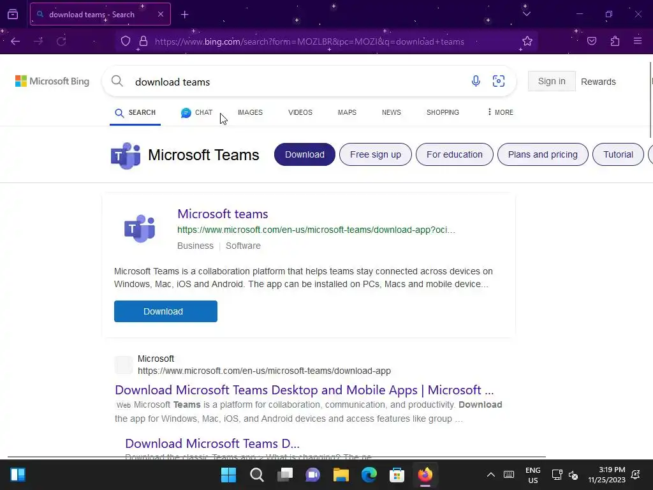653x490 pixels.
Task: Open network and volume quick settings
Action: pyautogui.click(x=565, y=475)
